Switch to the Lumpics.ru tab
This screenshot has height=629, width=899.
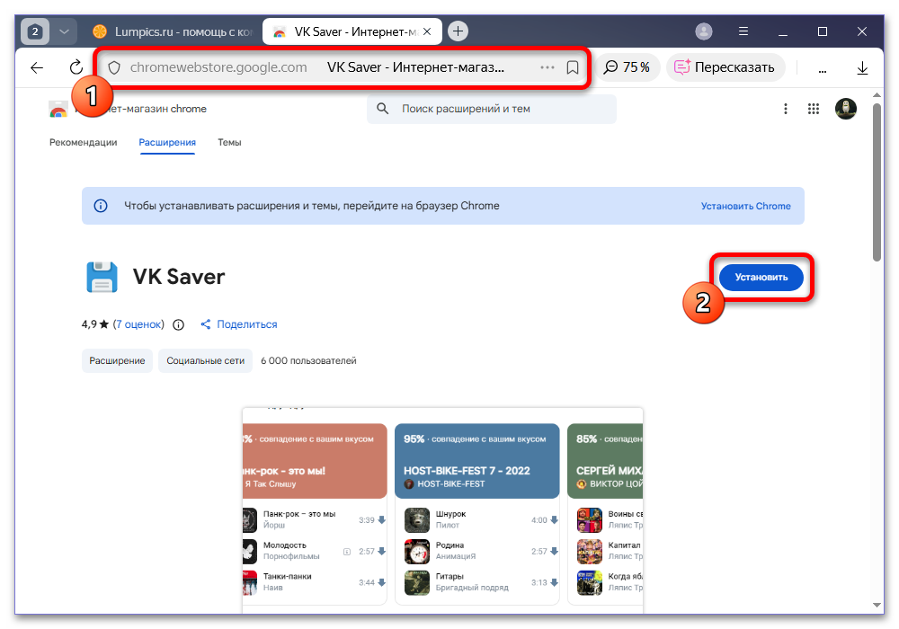click(x=174, y=32)
